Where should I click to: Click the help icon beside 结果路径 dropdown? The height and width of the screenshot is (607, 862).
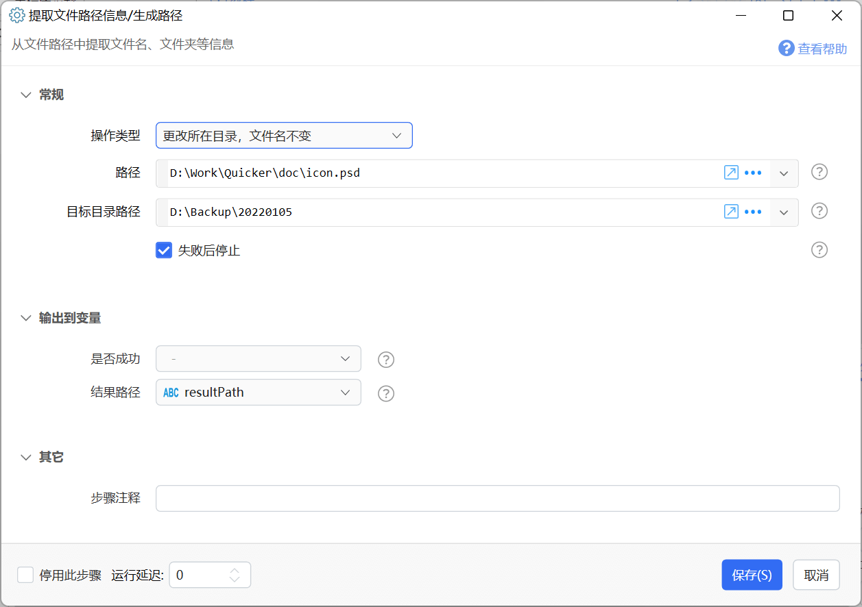point(386,393)
